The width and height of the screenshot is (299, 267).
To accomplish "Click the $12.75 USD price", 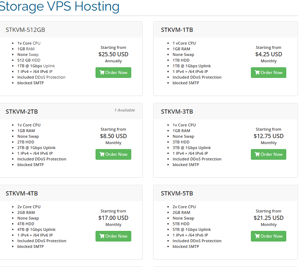I will (x=269, y=136).
